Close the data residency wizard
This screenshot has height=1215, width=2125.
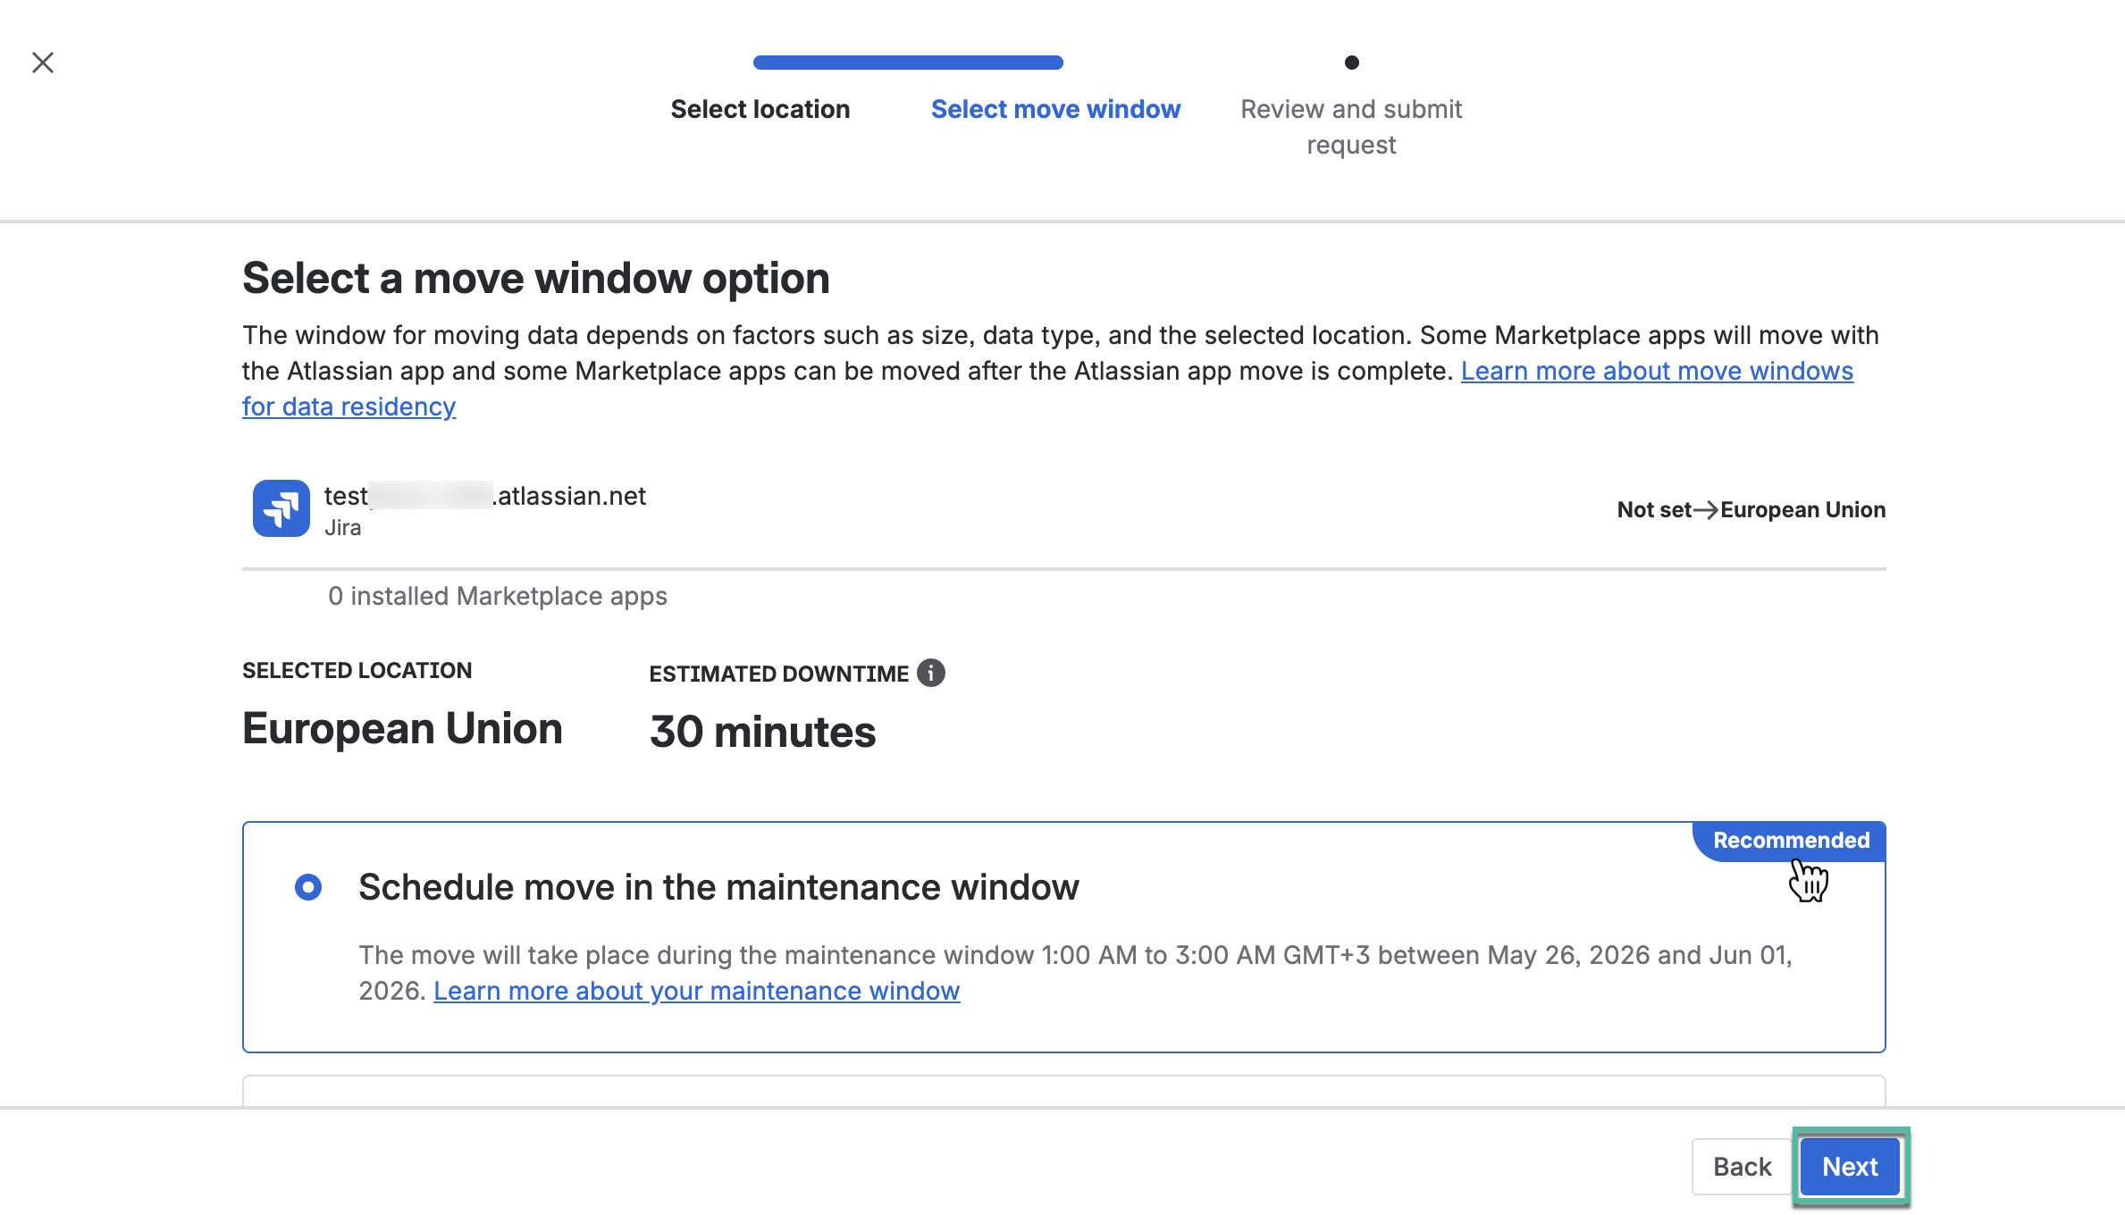(x=43, y=63)
